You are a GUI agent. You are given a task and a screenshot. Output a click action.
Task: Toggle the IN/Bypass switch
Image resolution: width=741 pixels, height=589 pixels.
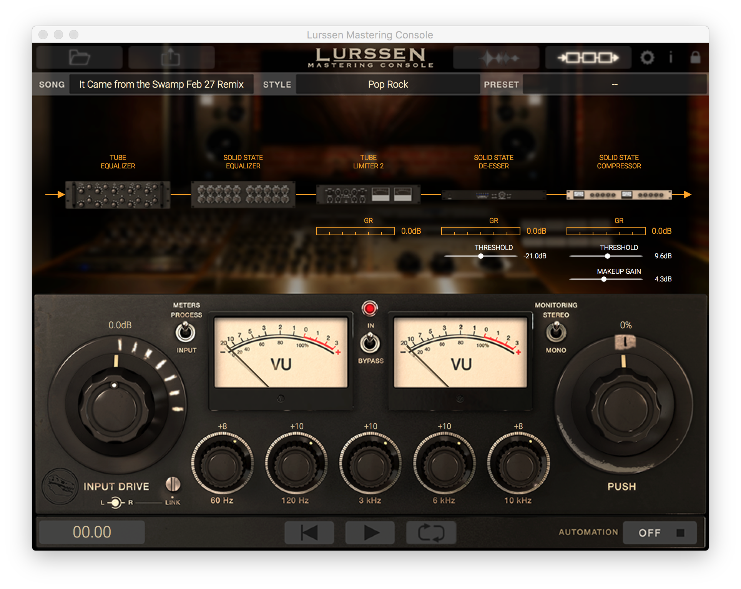(370, 343)
